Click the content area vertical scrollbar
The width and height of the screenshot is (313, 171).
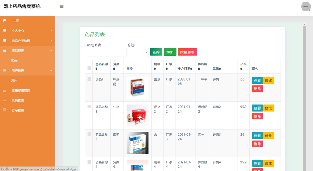305,98
